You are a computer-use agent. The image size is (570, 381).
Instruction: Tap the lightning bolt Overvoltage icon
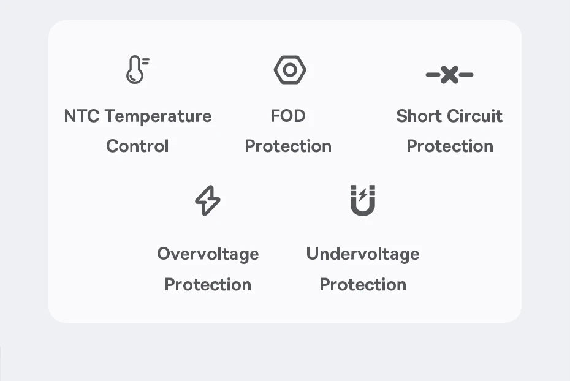[x=207, y=201]
